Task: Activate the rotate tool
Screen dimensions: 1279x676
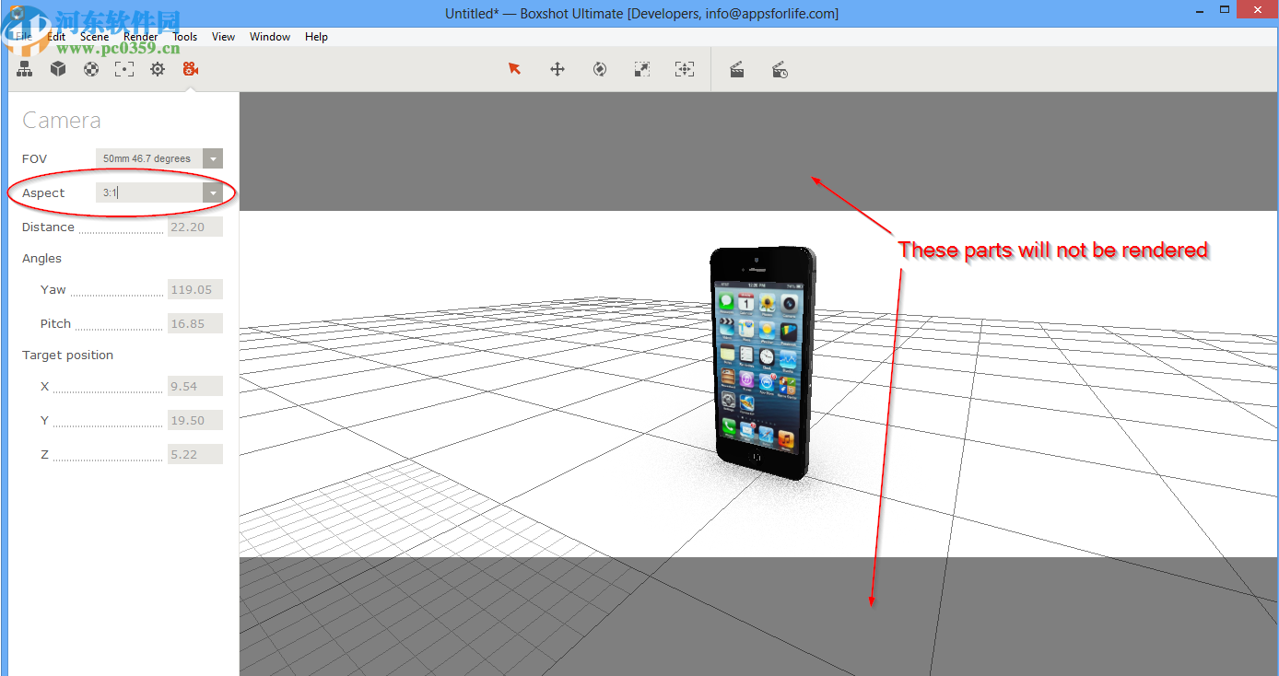Action: [600, 69]
